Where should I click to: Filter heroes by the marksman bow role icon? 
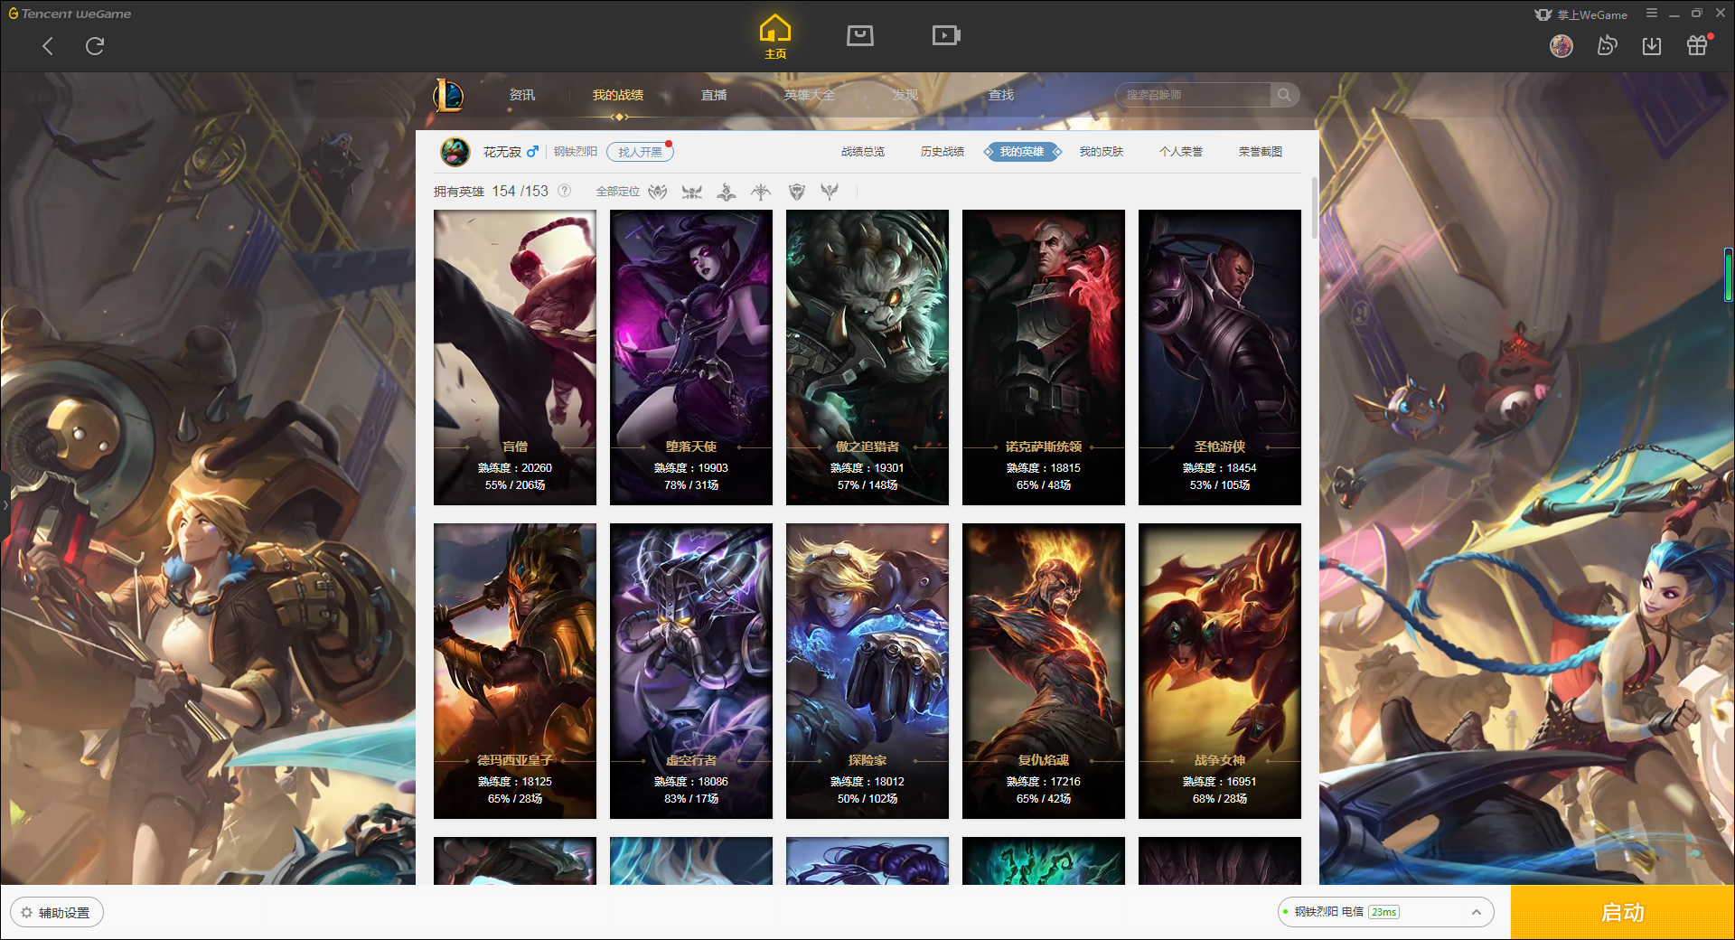click(761, 192)
